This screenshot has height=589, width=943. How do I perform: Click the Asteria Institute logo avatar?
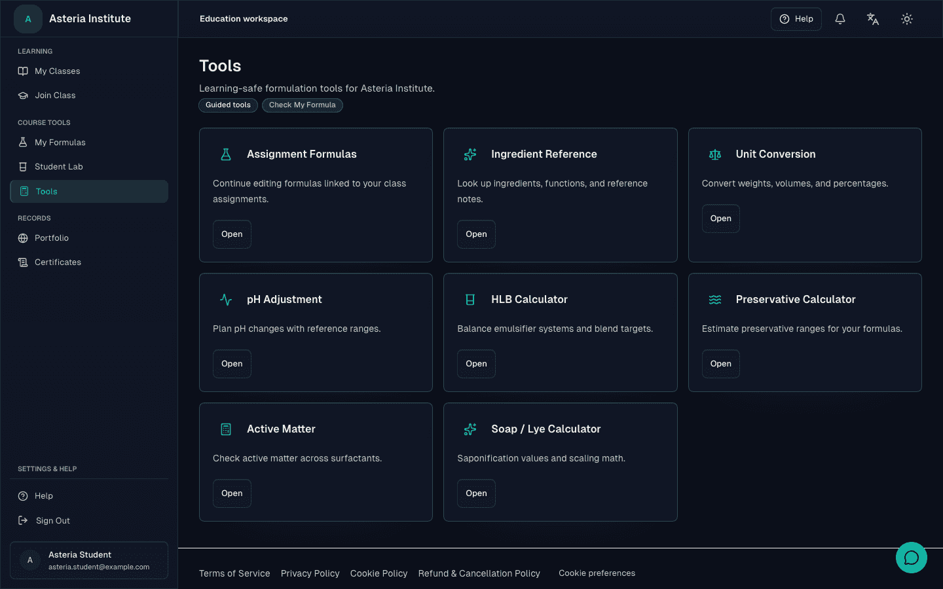(x=28, y=19)
